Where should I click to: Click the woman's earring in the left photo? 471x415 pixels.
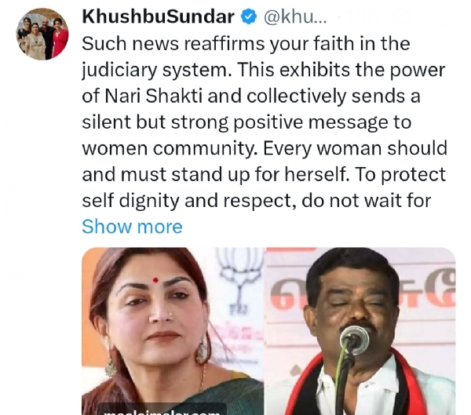click(203, 351)
